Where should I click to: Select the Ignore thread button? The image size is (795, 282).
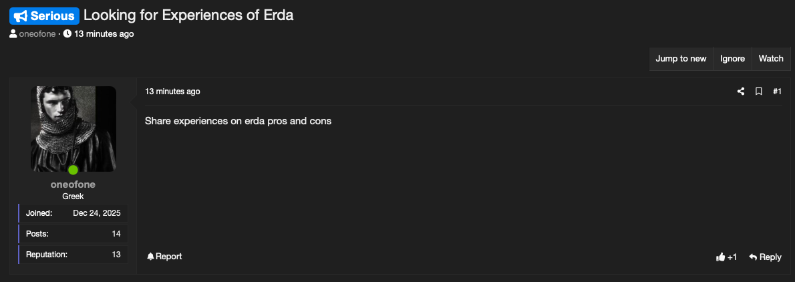coord(733,59)
